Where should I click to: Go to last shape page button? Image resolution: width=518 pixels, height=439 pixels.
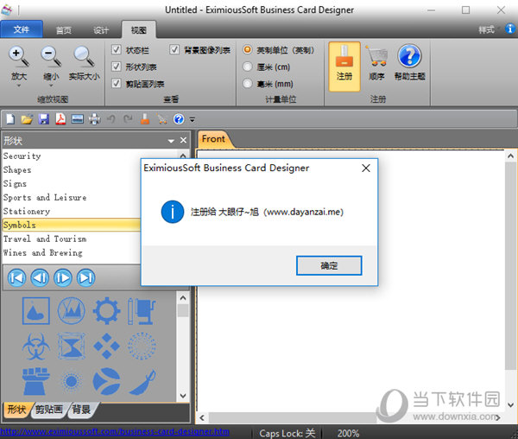85,277
